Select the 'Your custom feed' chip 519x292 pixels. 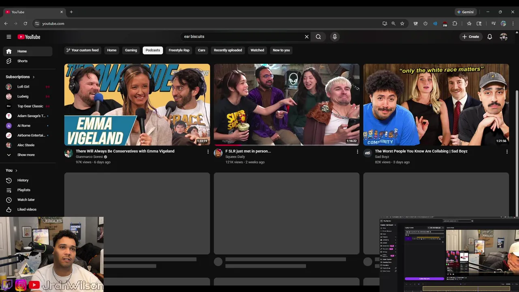(x=82, y=50)
